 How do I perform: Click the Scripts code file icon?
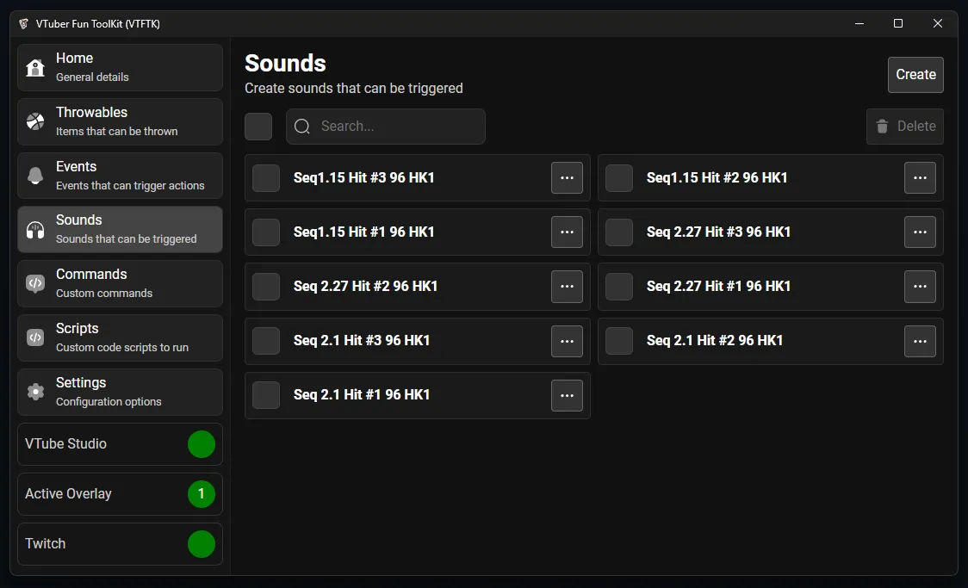coord(35,337)
